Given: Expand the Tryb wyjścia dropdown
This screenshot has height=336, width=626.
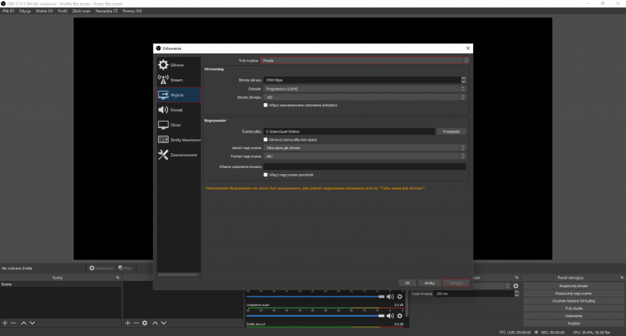Looking at the screenshot, I should pyautogui.click(x=364, y=60).
